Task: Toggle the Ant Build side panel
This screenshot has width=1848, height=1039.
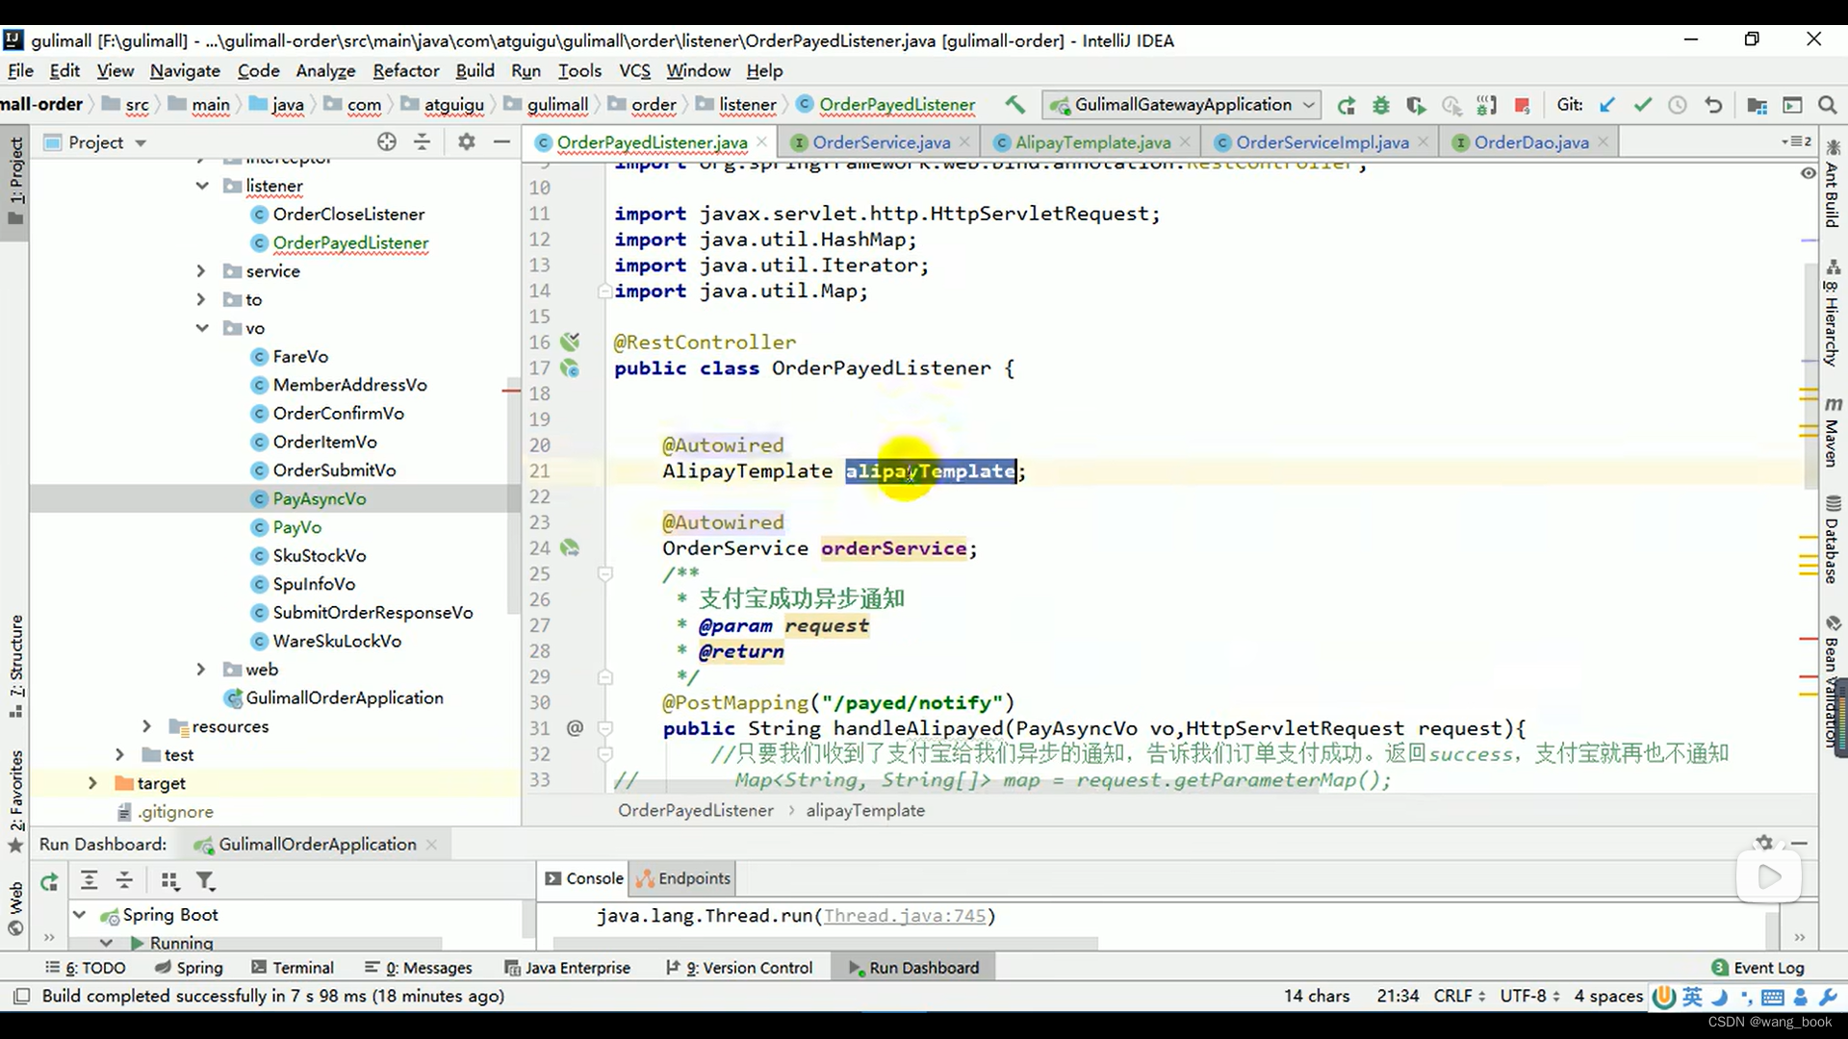Action: [1833, 183]
